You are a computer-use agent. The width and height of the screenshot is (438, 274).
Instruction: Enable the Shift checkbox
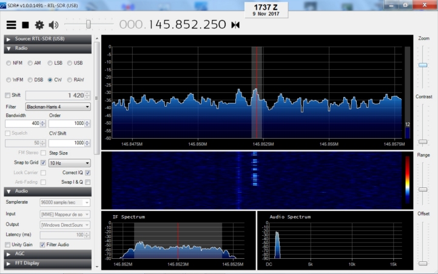coord(8,95)
